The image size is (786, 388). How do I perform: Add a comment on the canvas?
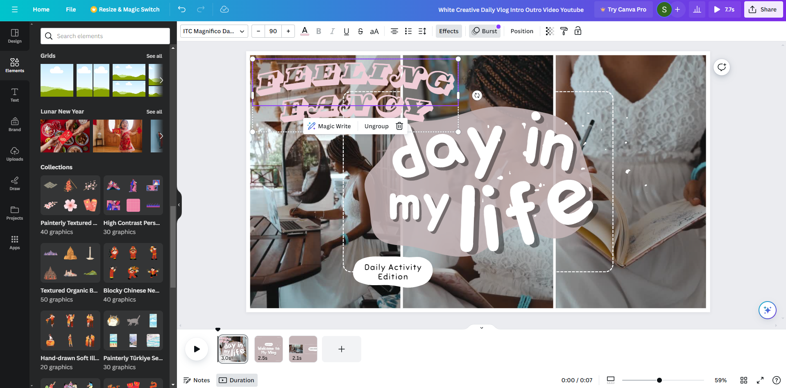[x=722, y=67]
